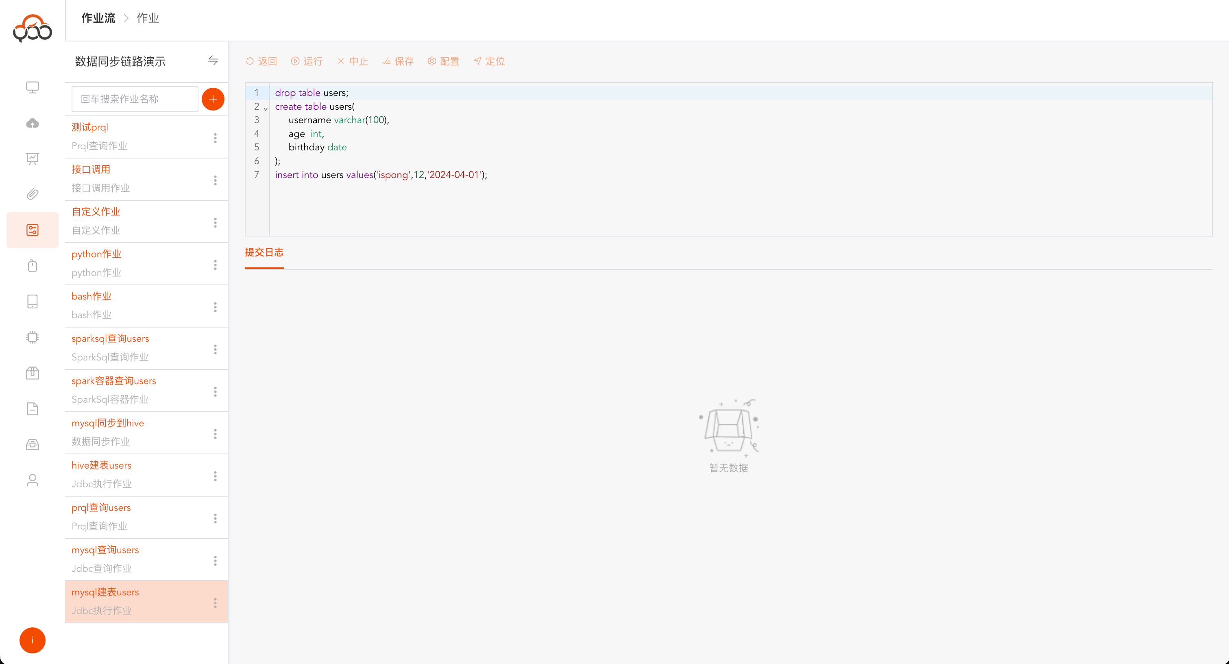Viewport: 1229px width, 664px height.
Task: Click the orange avatar circle at bottom
Action: 33,640
